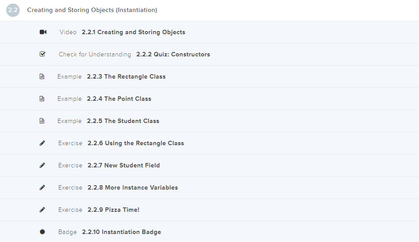Click the document icon for The Point Class

pos(42,99)
